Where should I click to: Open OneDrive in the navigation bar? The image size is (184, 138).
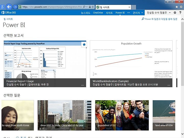pyautogui.click(x=98, y=13)
